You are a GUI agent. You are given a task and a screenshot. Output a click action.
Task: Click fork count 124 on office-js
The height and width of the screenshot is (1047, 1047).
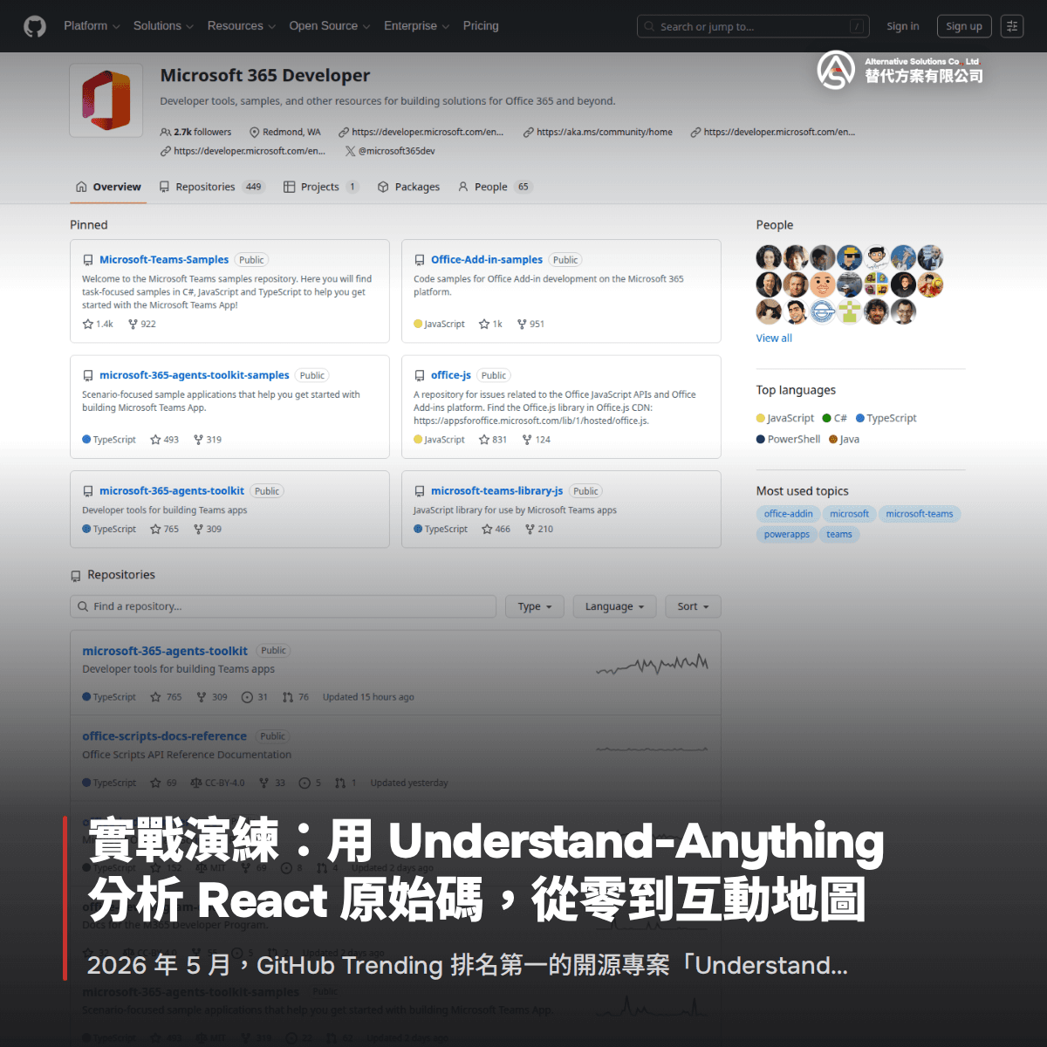pyautogui.click(x=537, y=440)
